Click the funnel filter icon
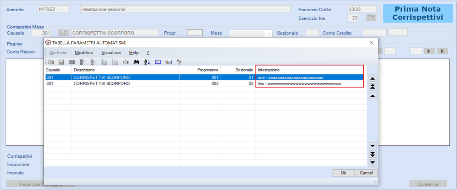The image size is (457, 190). coord(179,62)
